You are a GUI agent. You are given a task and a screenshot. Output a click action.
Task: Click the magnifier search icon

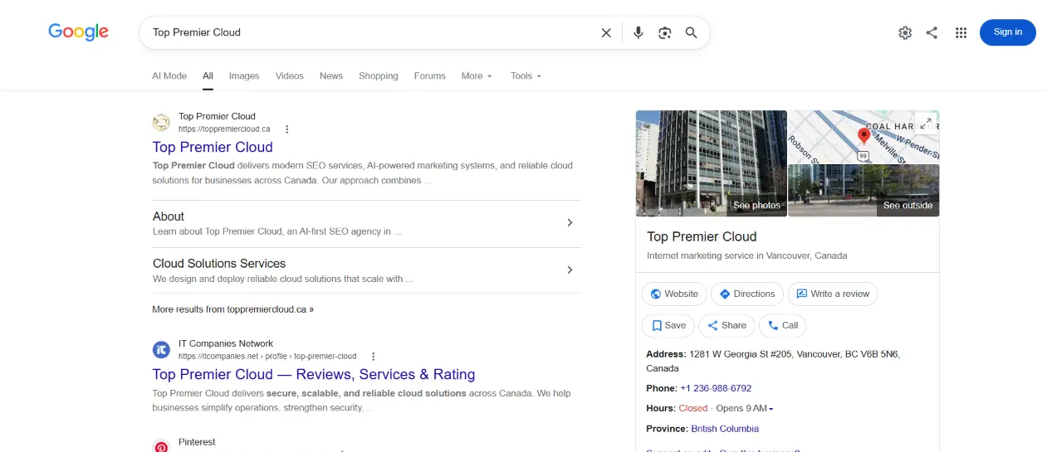[x=691, y=32]
